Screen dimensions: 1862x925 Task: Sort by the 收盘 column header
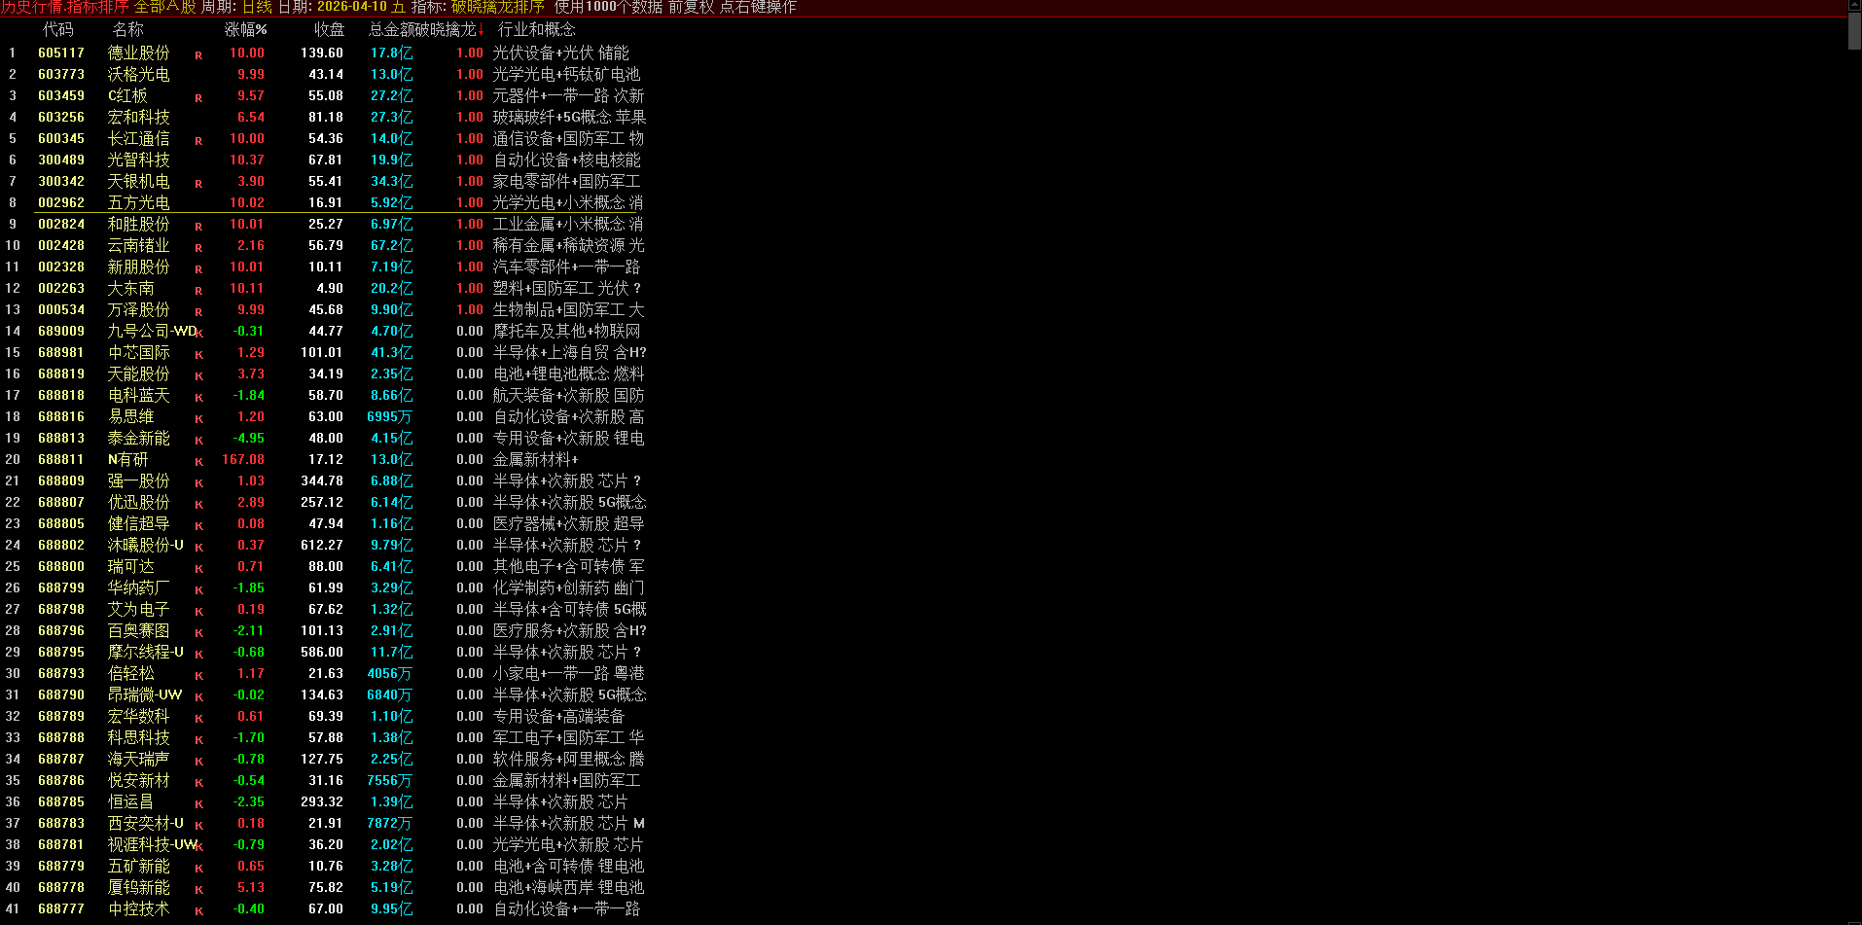tap(329, 30)
